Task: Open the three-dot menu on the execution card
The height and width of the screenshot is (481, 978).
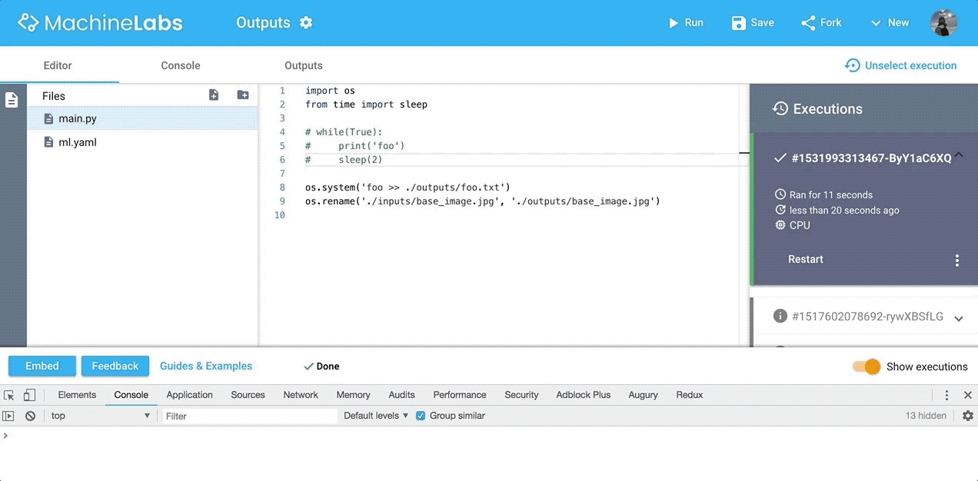Action: pyautogui.click(x=956, y=260)
